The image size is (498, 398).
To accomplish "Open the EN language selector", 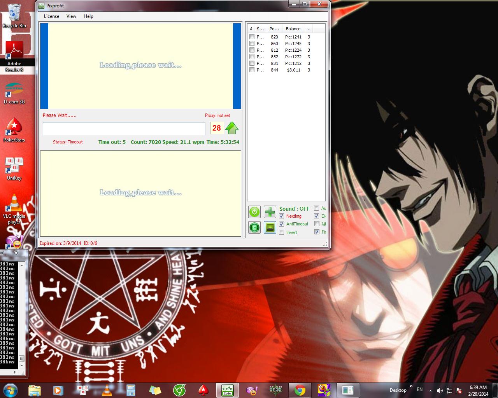I will coord(420,389).
